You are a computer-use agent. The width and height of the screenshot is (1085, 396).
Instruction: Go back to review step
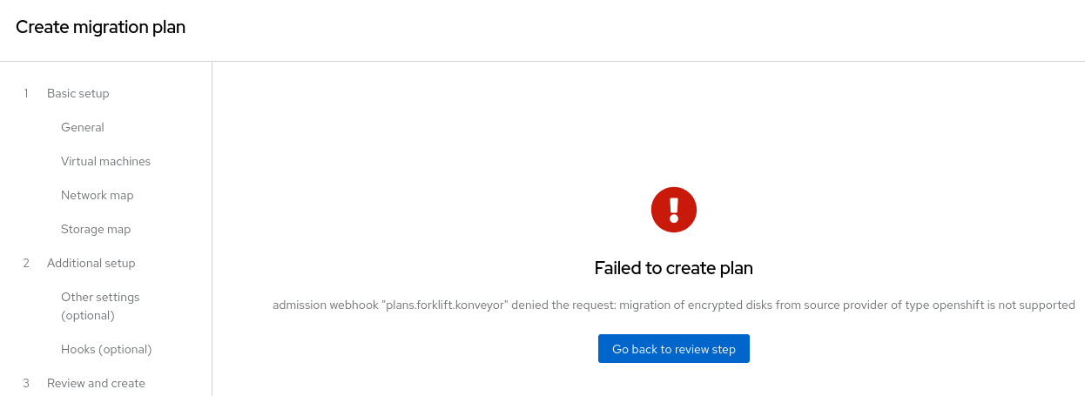click(x=674, y=349)
